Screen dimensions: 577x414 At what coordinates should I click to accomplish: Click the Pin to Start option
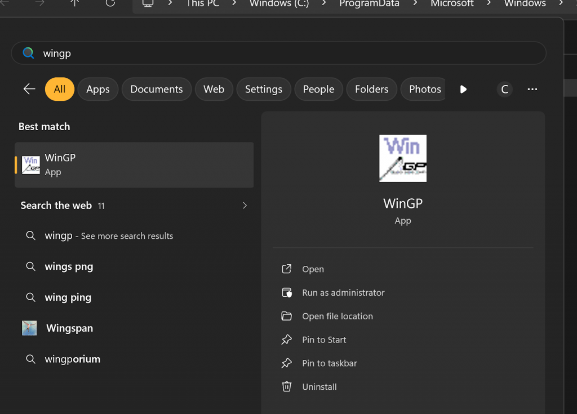pos(324,340)
